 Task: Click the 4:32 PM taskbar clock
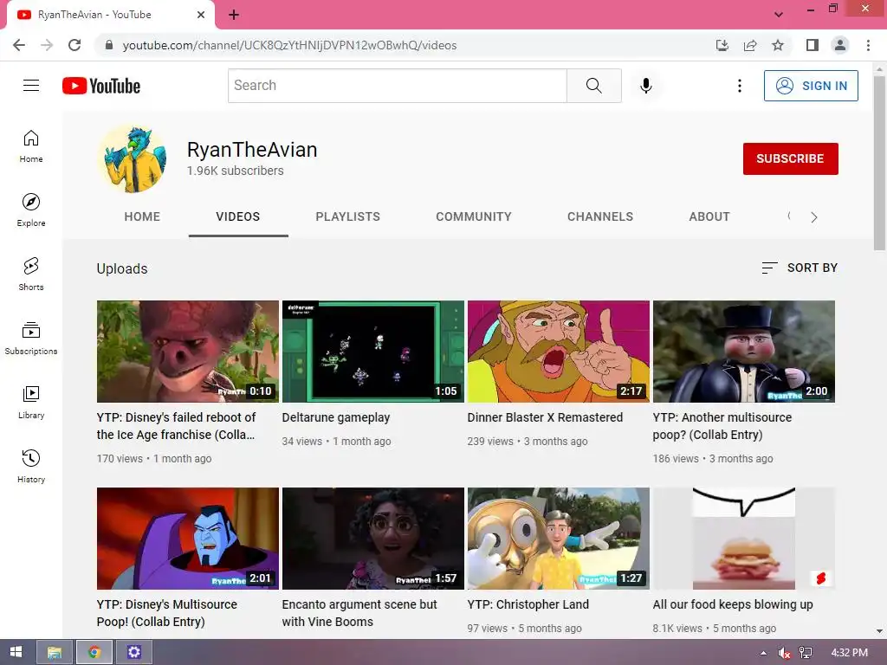click(849, 652)
